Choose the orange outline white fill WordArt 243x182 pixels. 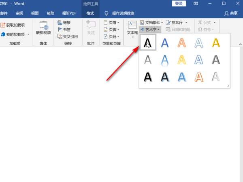[199, 77]
